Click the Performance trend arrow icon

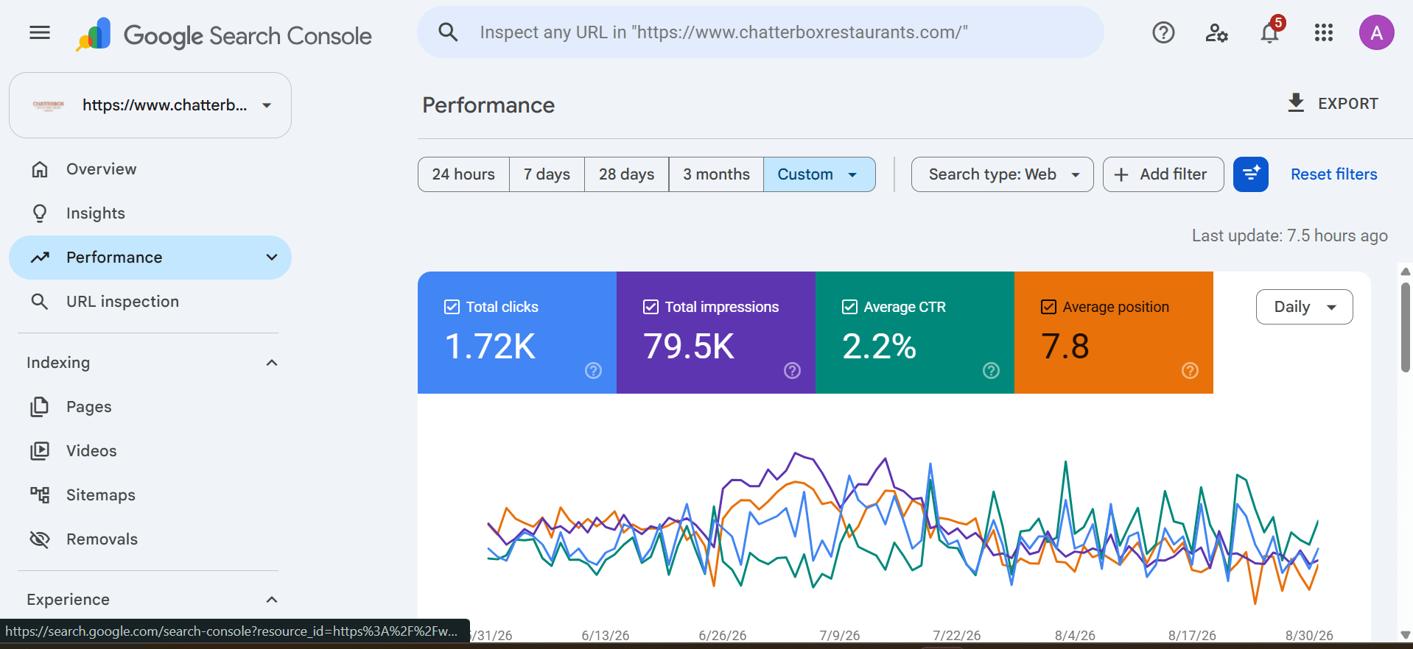[40, 258]
